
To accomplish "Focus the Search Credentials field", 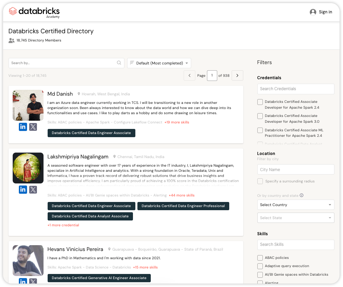I will click(295, 89).
